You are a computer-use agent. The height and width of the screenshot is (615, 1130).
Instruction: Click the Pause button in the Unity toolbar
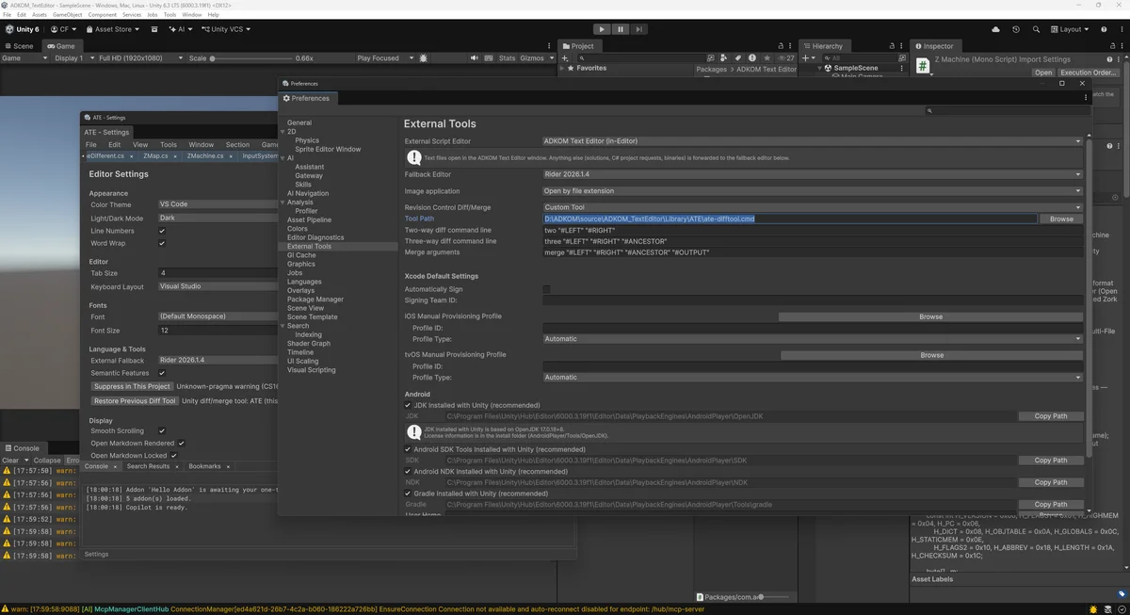pos(620,29)
